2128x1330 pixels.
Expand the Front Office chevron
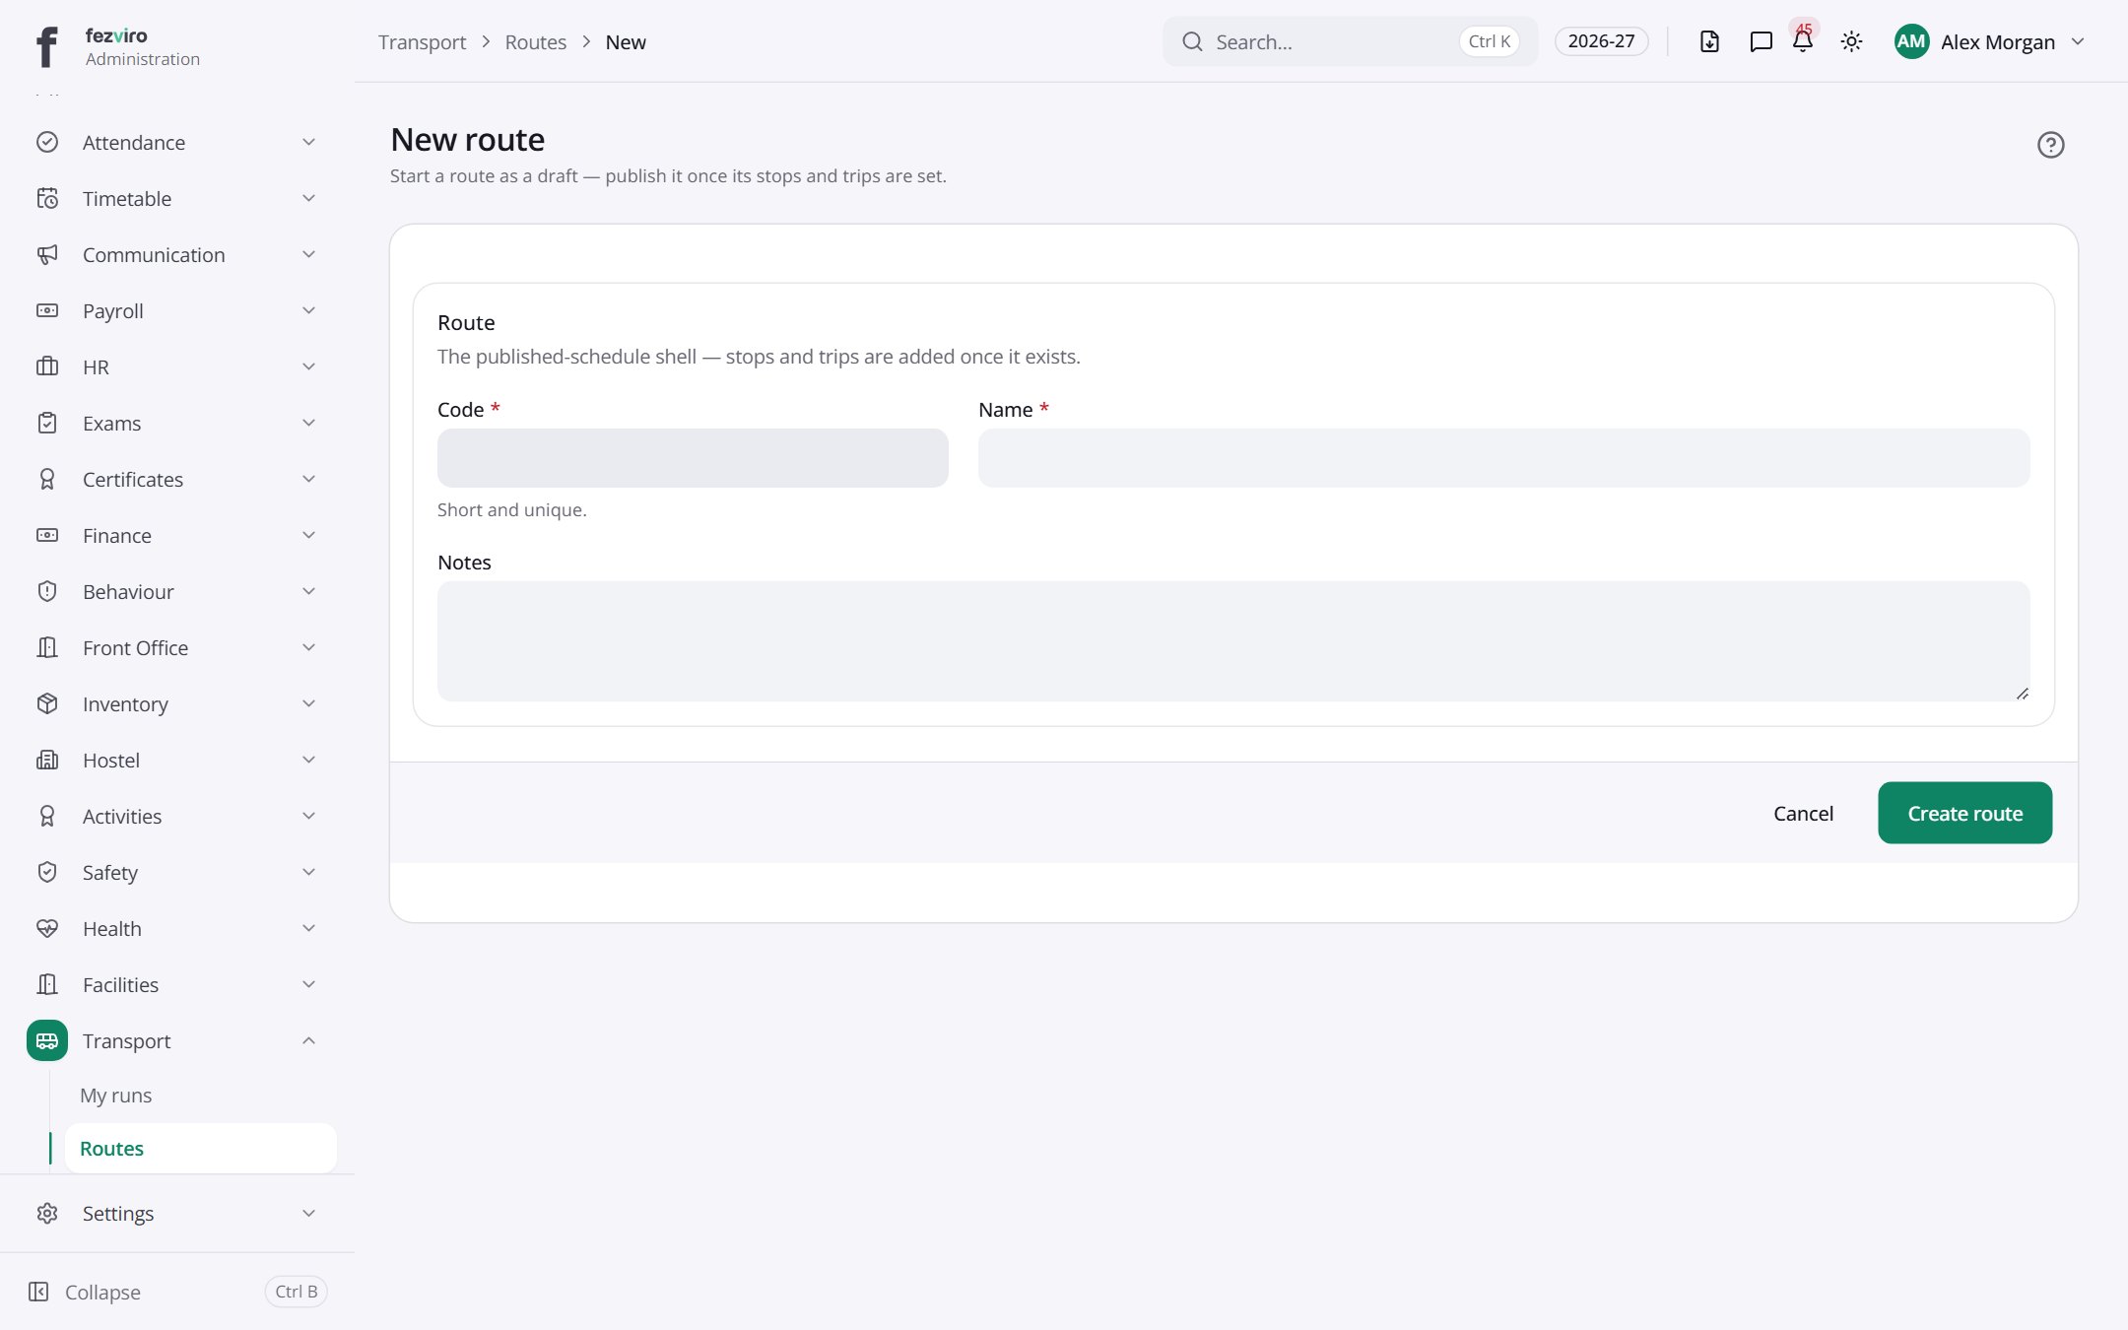(x=308, y=647)
